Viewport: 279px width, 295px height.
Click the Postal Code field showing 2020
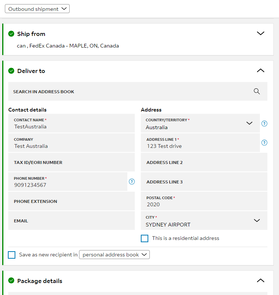tap(204, 201)
